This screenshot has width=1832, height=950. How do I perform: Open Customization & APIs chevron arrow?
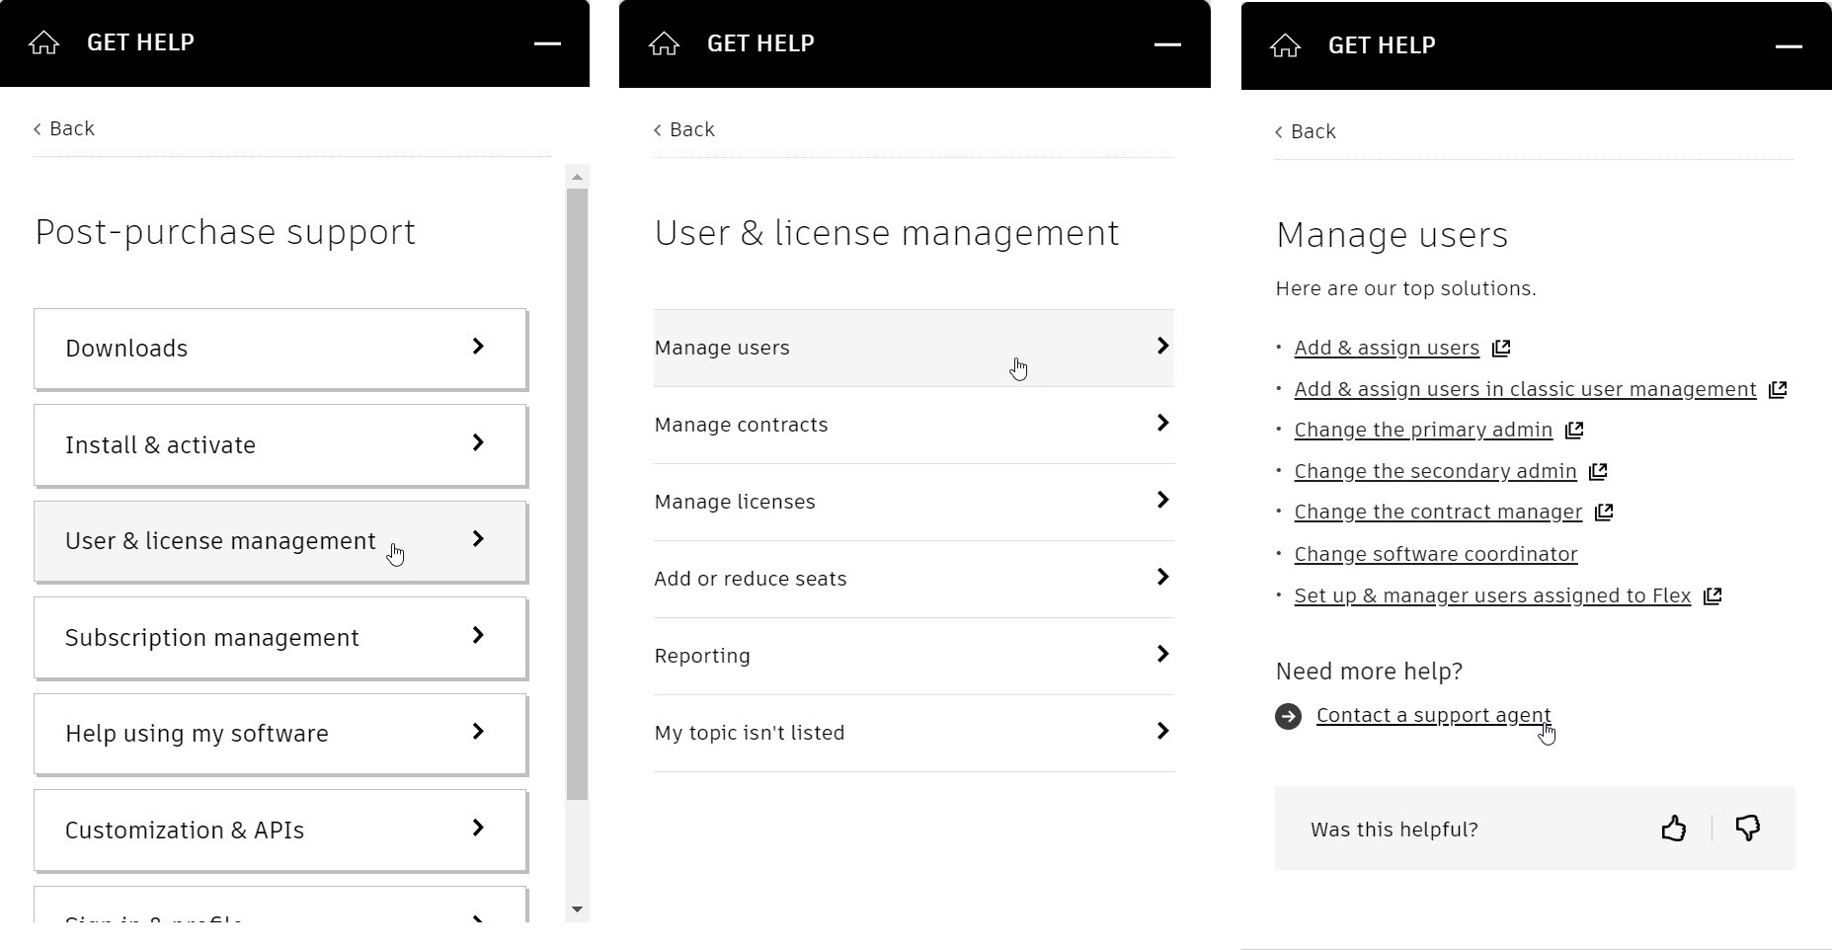coord(478,828)
